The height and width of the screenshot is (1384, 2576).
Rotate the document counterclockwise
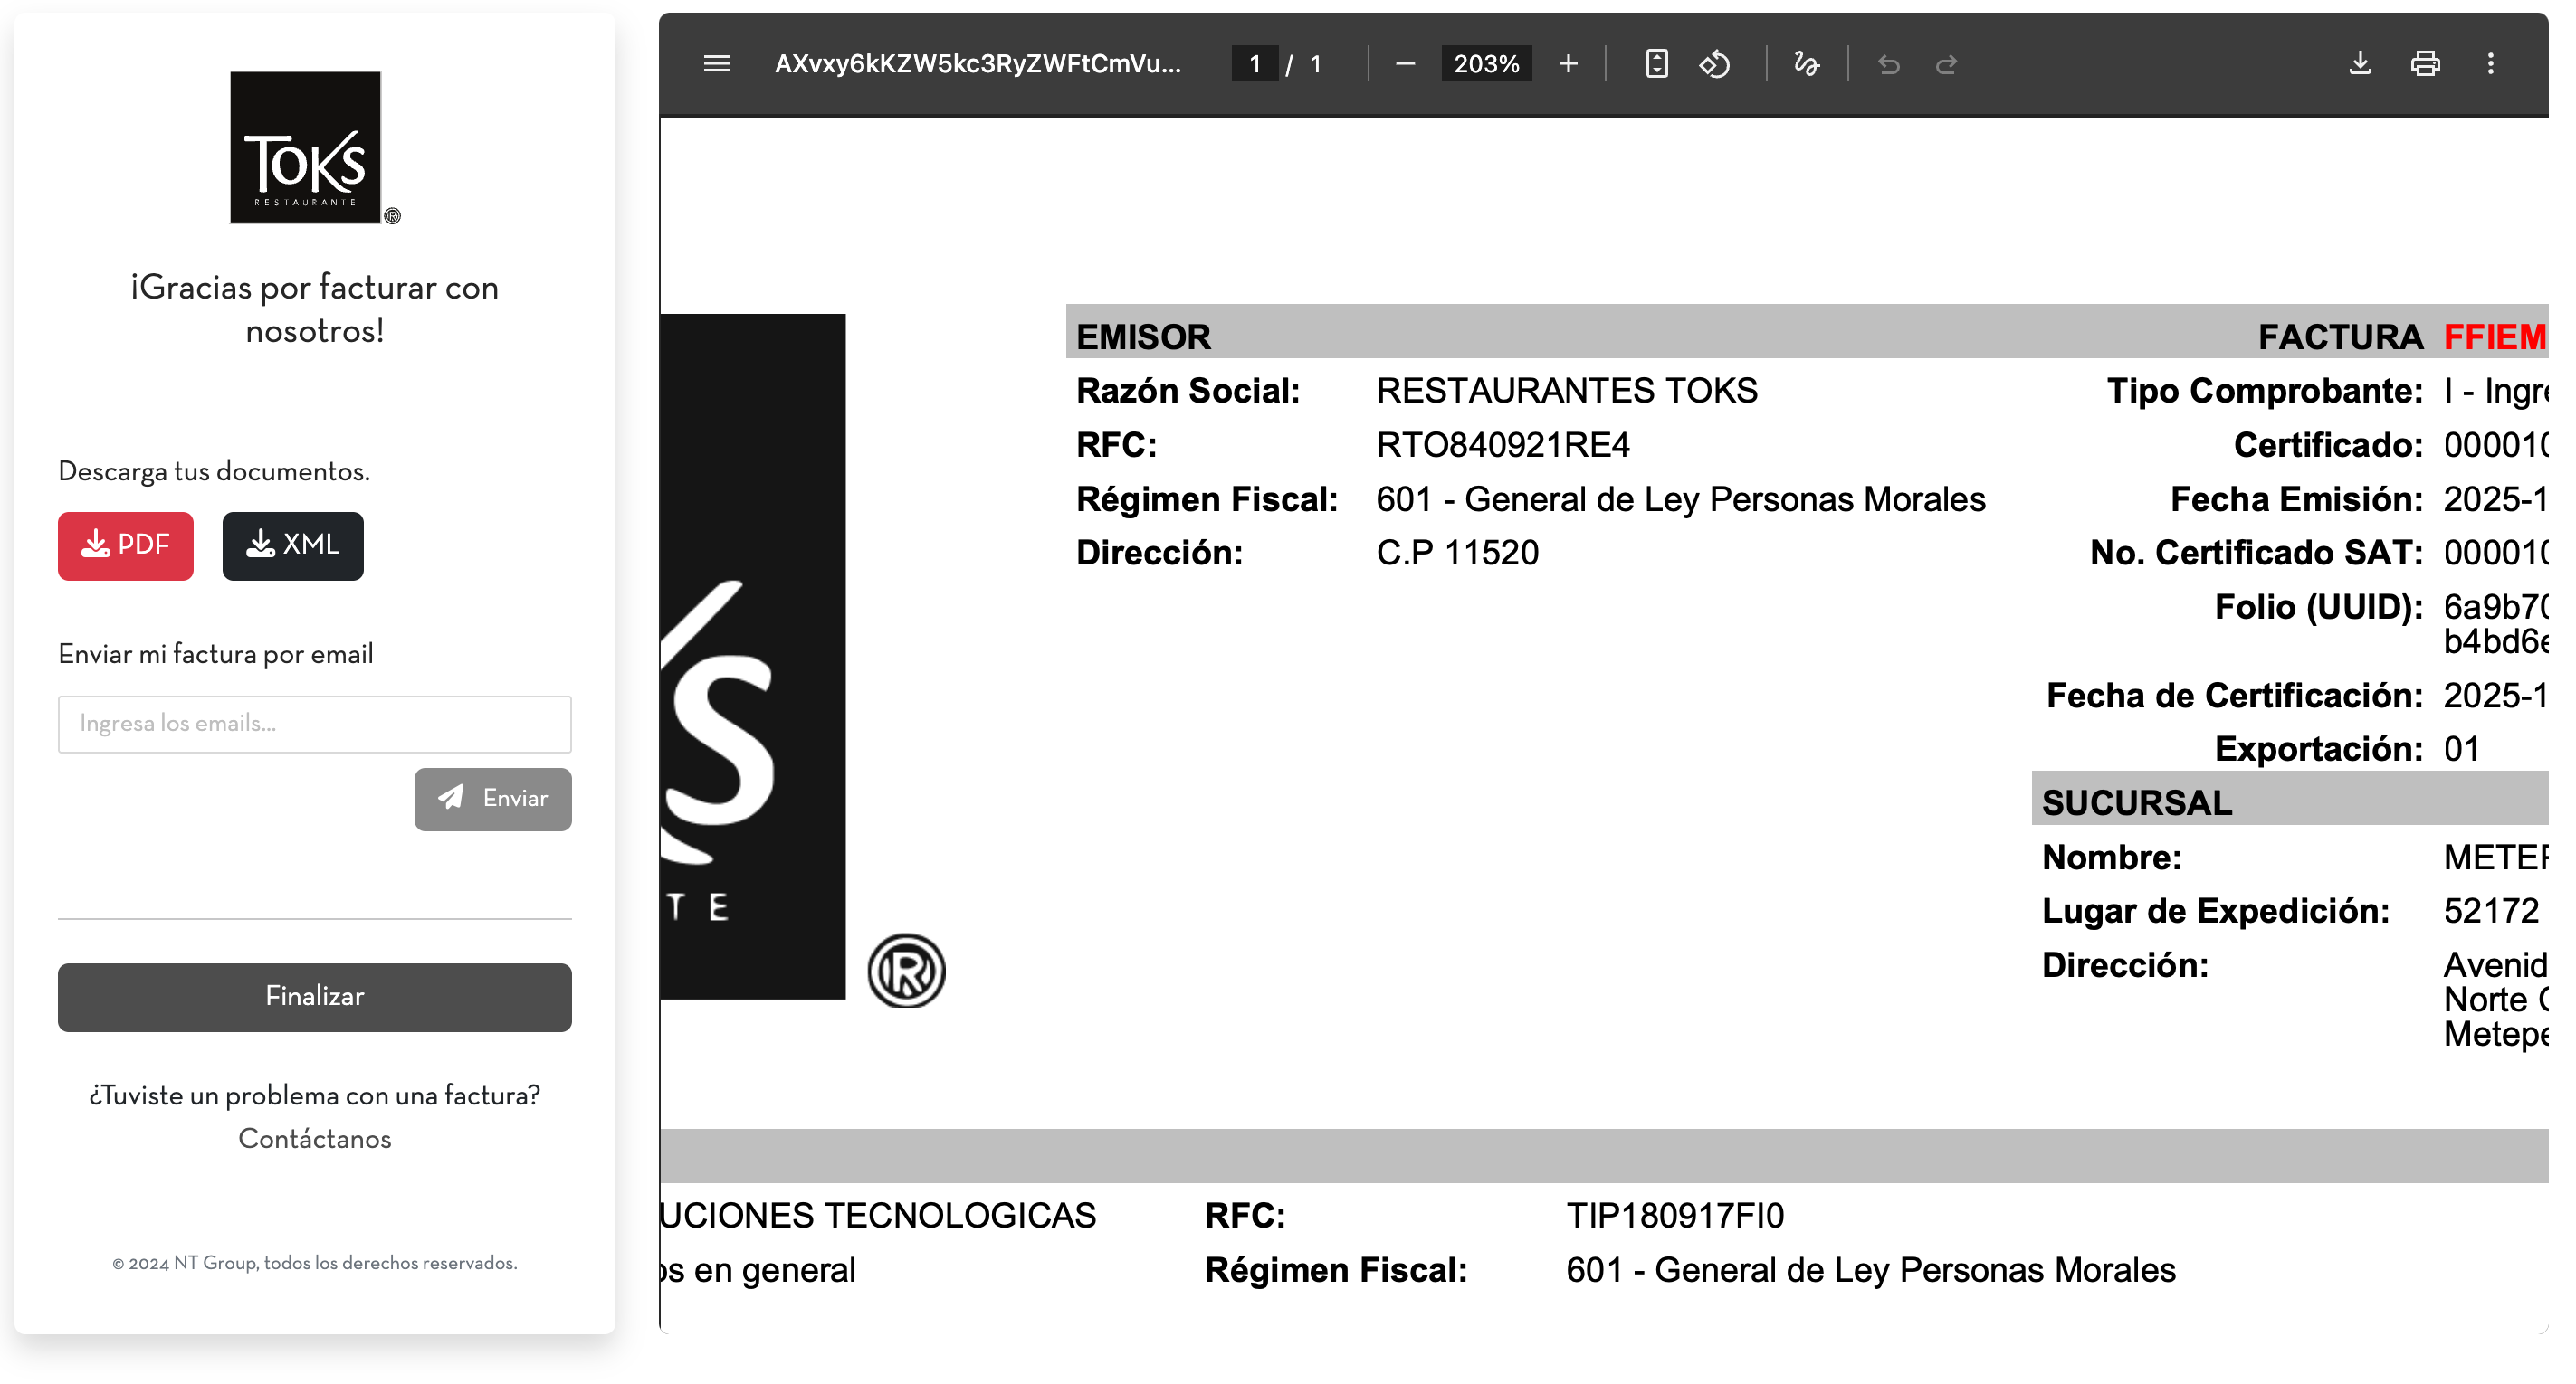(x=1714, y=64)
